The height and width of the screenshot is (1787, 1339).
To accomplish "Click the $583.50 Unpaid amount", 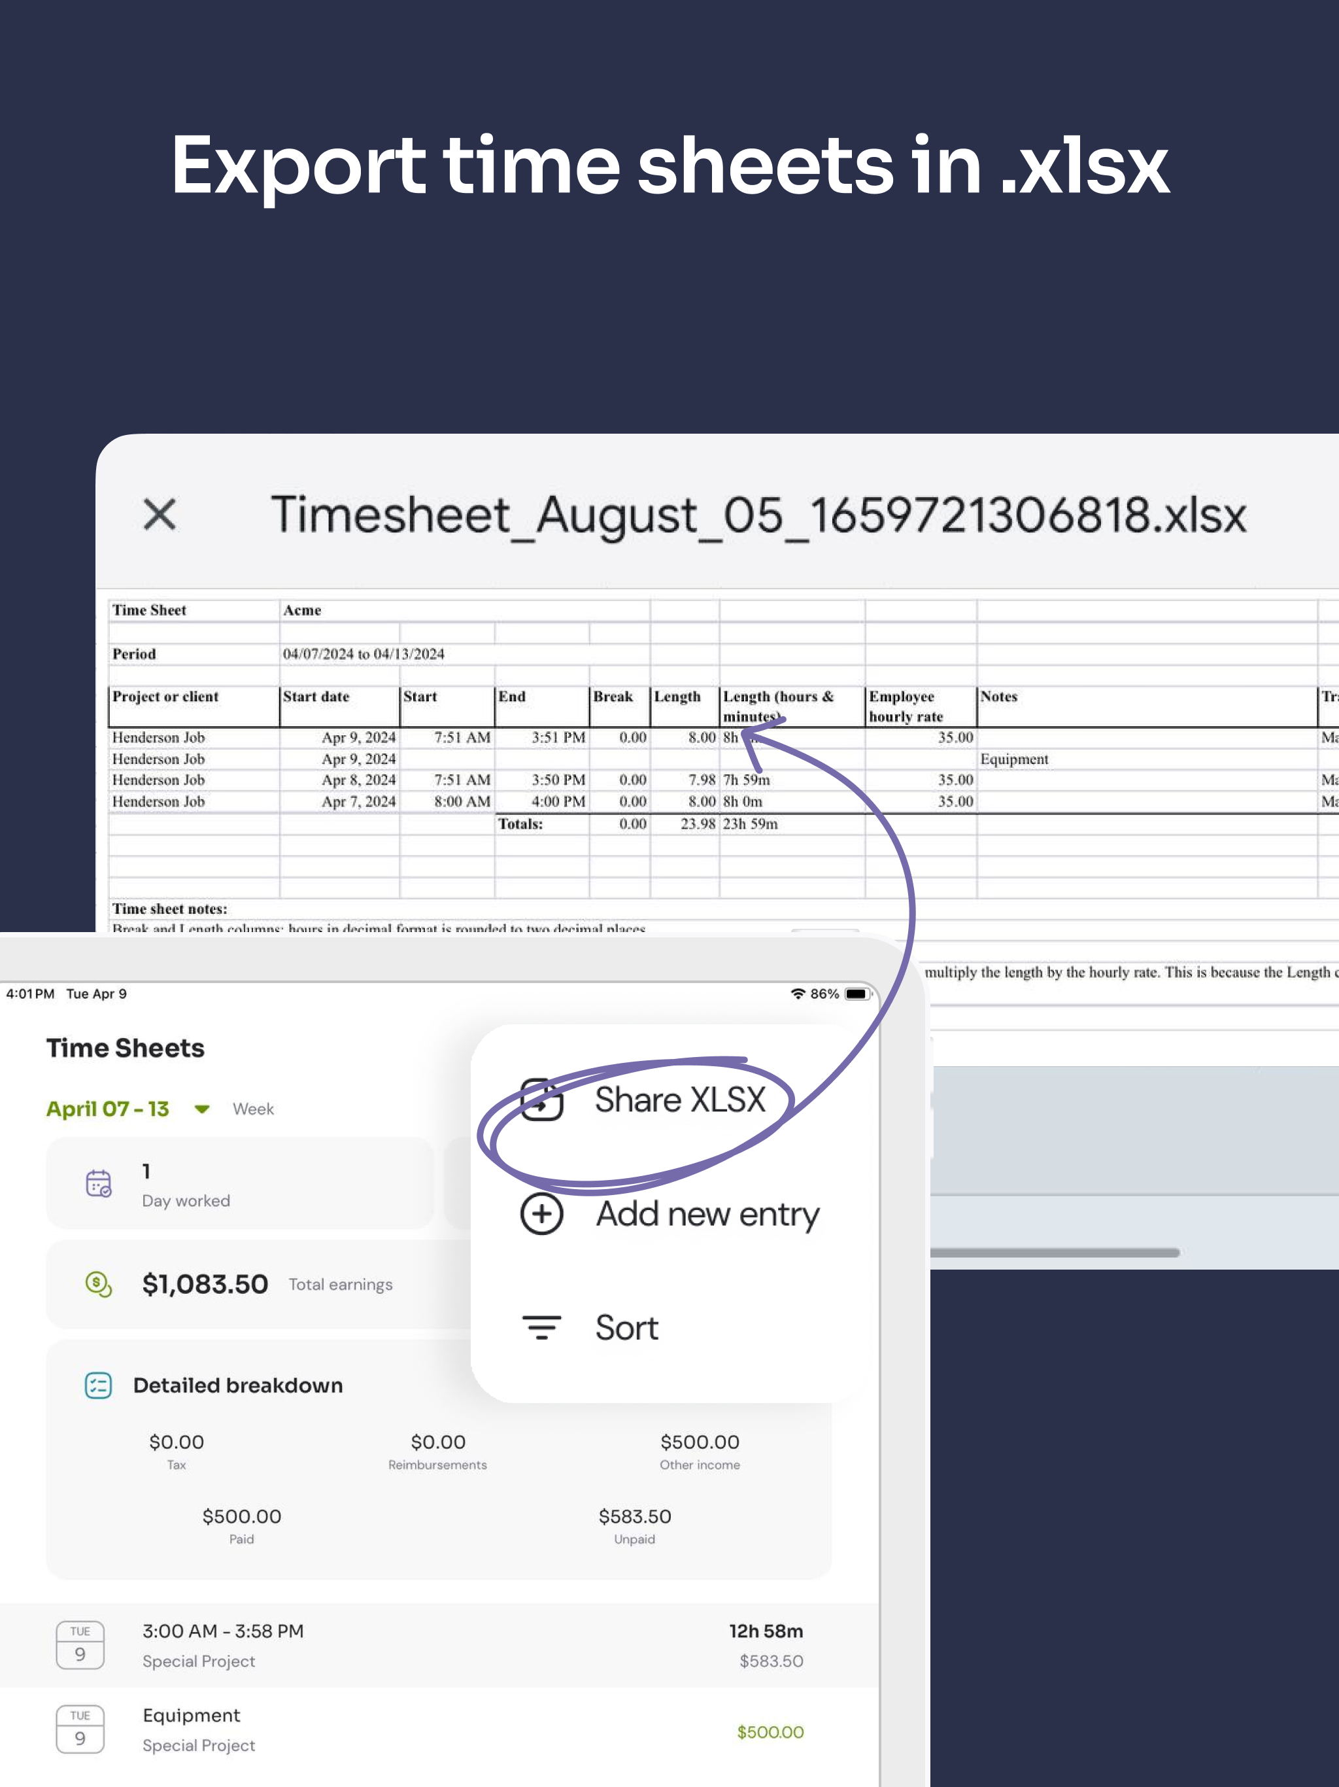I will pos(634,1516).
